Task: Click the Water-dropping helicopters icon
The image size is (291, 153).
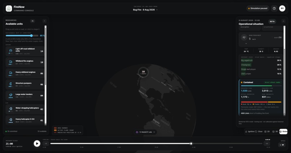Action: click(x=11, y=109)
